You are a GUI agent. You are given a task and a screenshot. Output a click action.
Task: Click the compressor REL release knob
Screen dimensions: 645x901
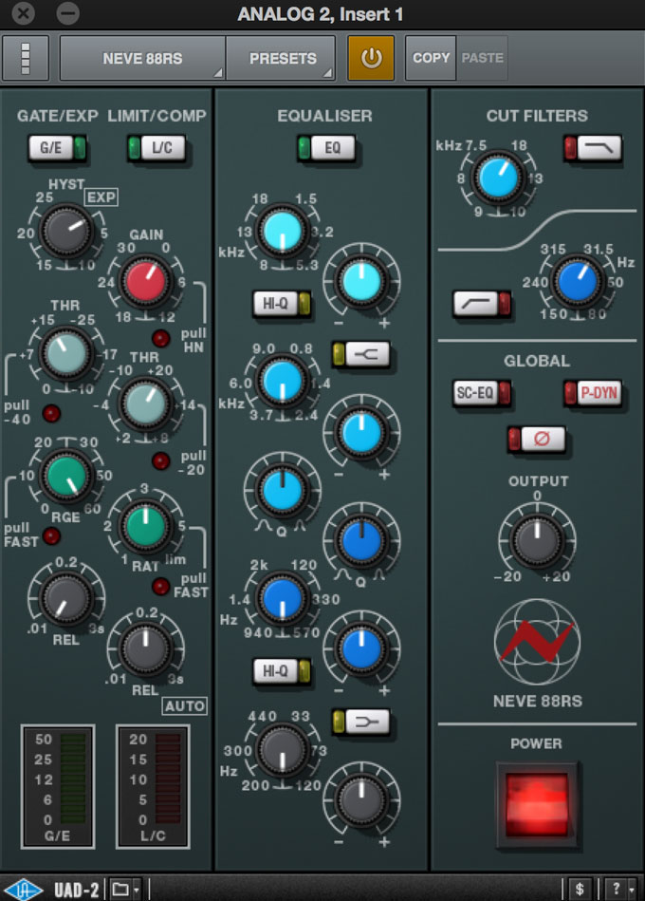[145, 648]
